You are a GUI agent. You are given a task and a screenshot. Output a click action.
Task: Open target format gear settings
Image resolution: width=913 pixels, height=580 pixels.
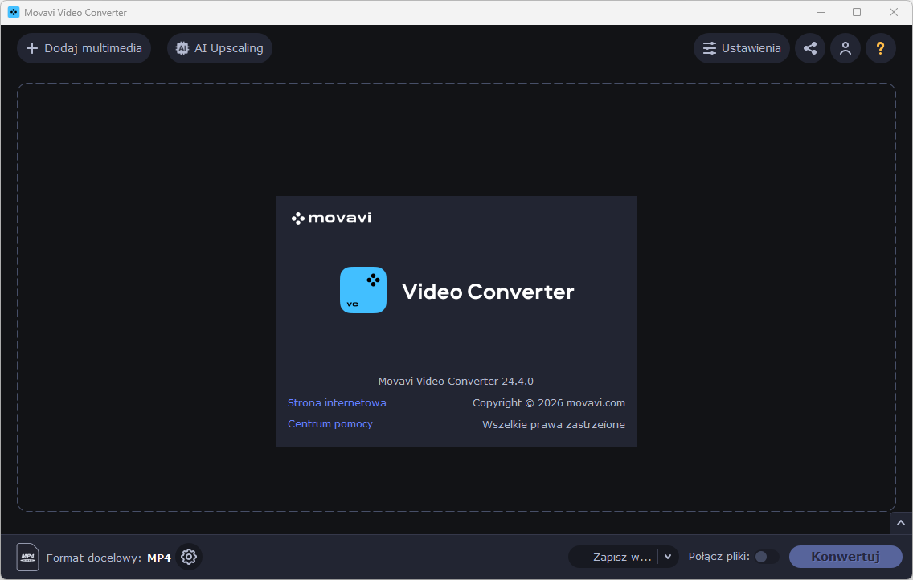189,557
